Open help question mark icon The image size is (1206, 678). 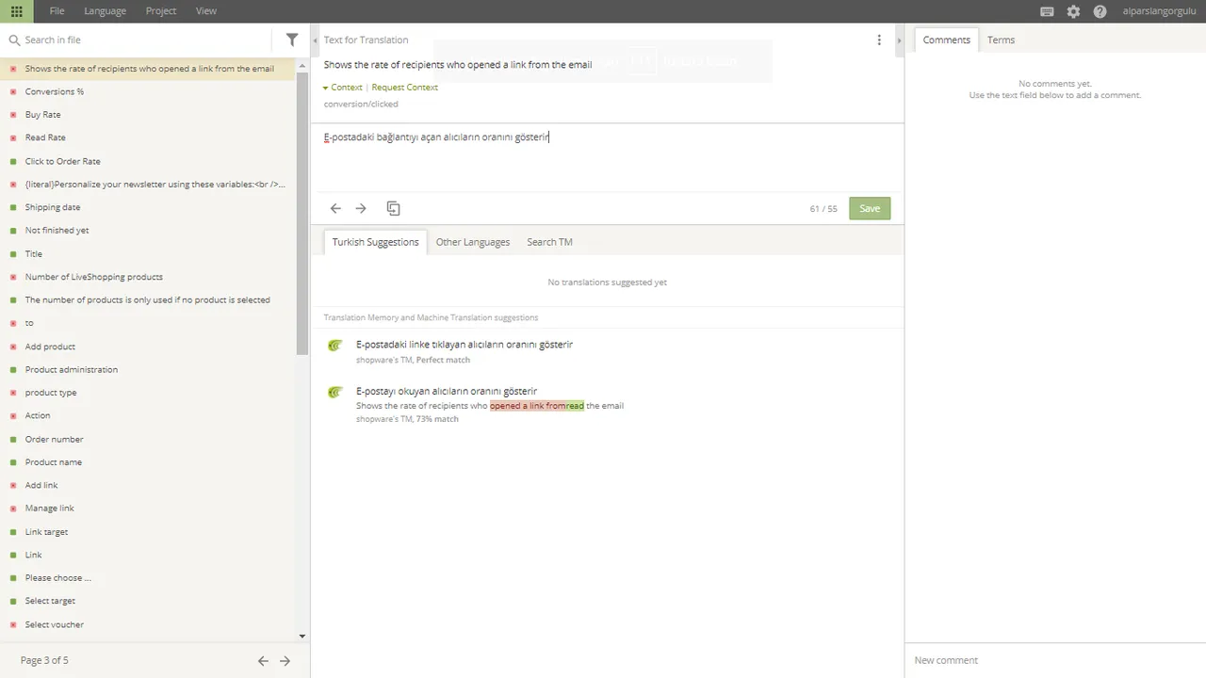point(1100,11)
